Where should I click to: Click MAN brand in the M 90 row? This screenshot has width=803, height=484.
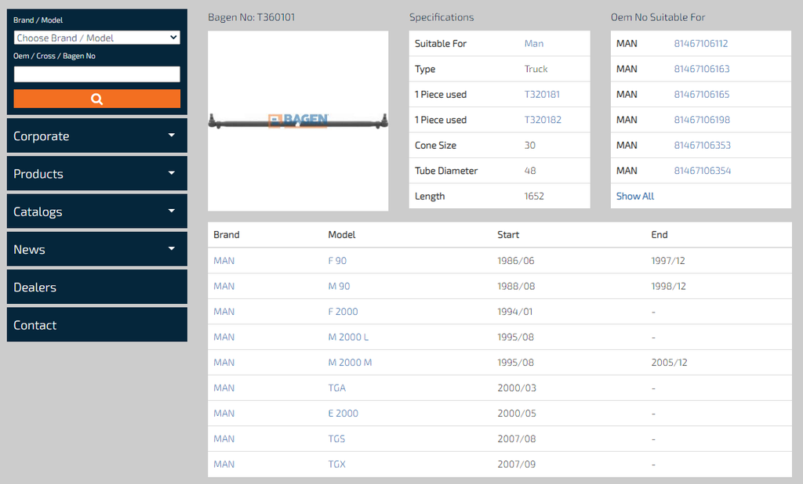223,286
